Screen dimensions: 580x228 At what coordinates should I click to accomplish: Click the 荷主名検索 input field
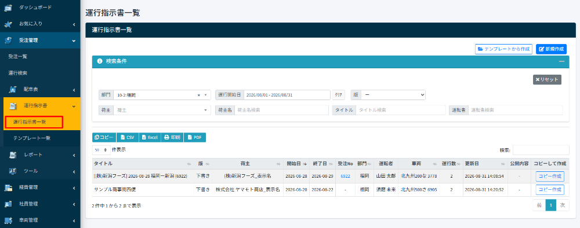coord(281,110)
